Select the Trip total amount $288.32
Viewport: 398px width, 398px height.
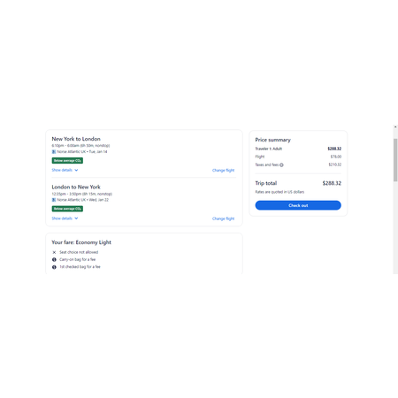click(x=332, y=183)
